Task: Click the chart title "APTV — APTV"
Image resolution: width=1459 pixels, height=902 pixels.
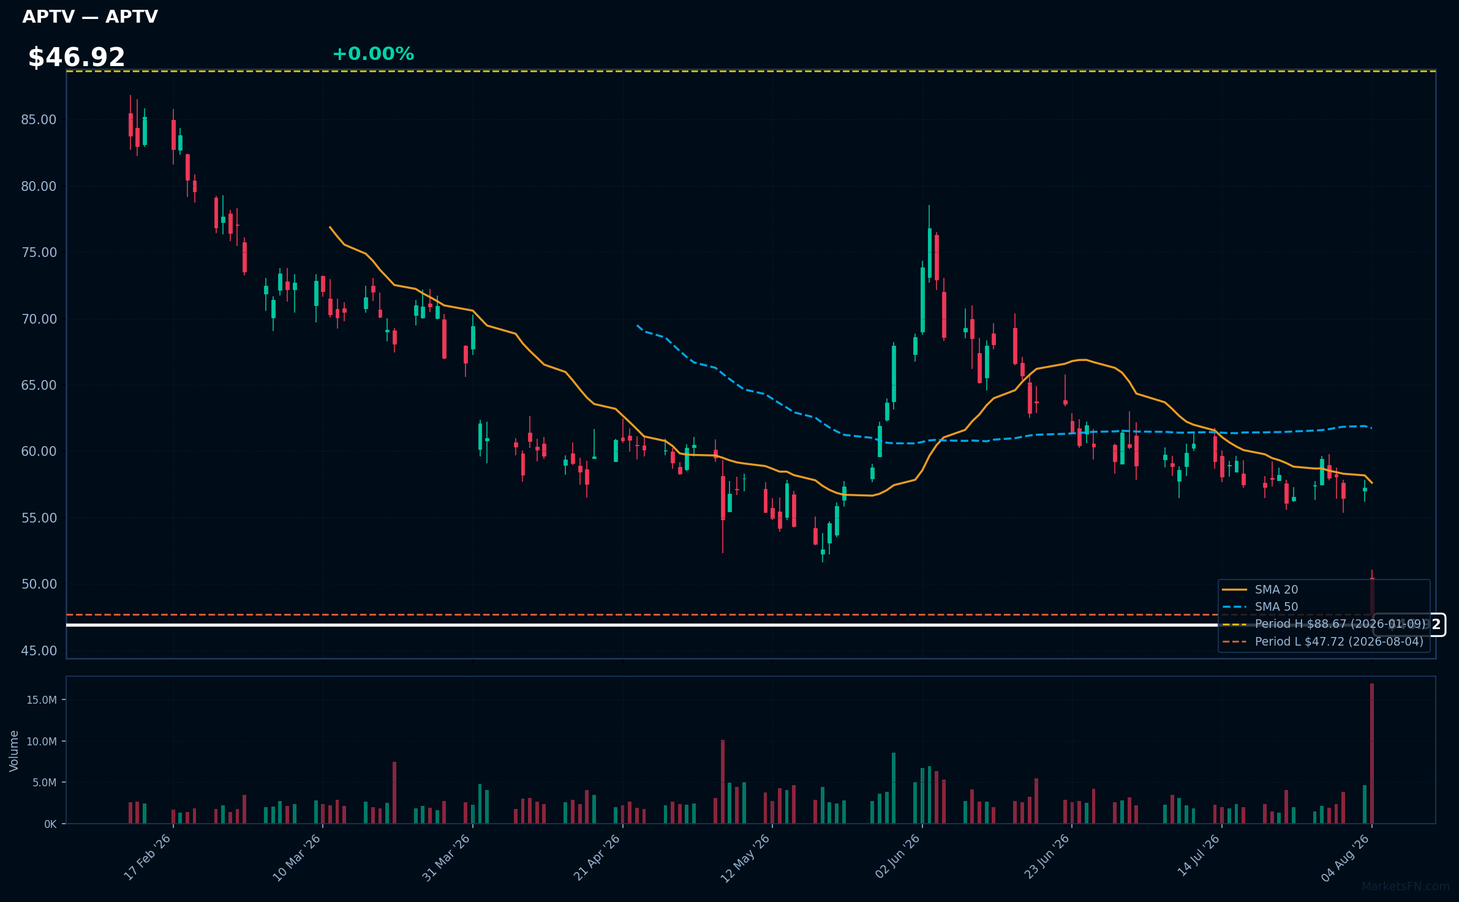Action: (90, 17)
